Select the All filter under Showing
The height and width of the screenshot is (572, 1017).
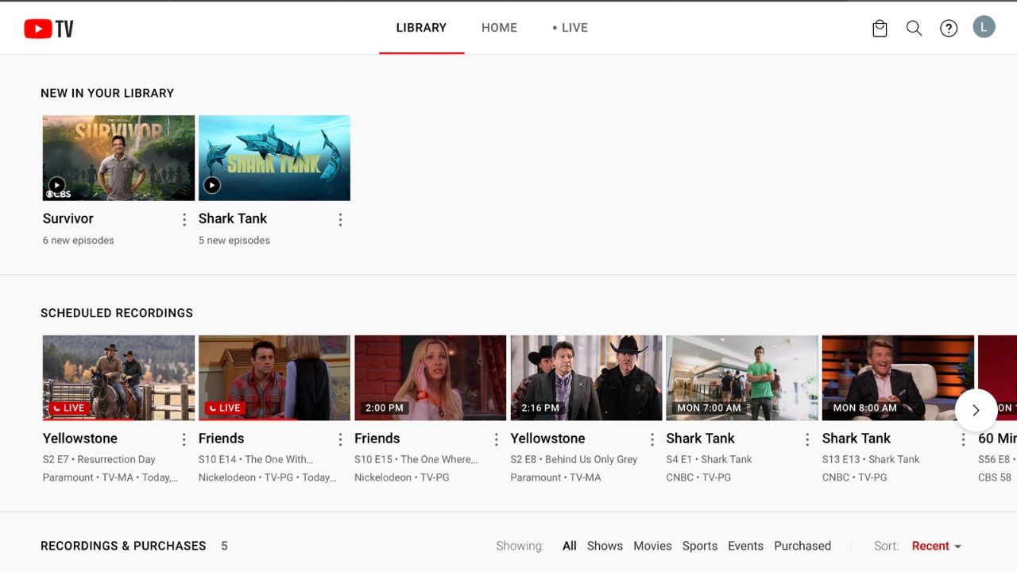(x=569, y=546)
